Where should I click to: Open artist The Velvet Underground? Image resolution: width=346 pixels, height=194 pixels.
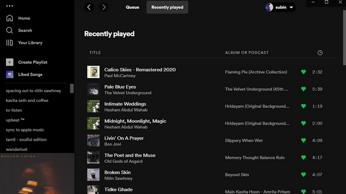pyautogui.click(x=128, y=93)
